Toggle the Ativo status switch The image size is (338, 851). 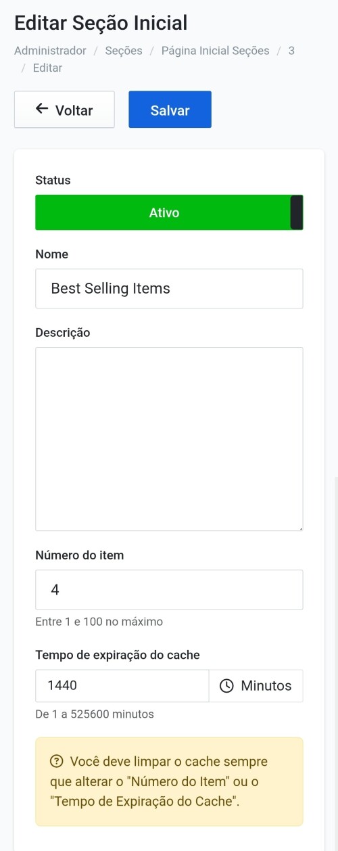click(169, 212)
